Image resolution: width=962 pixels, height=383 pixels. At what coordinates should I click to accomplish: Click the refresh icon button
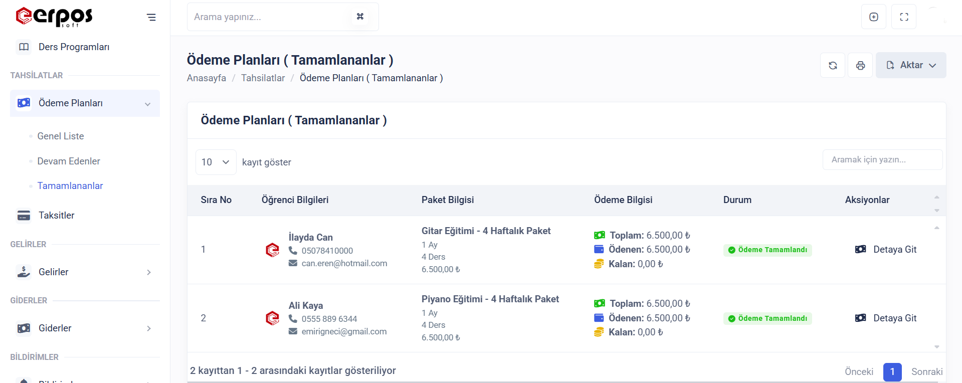click(833, 65)
